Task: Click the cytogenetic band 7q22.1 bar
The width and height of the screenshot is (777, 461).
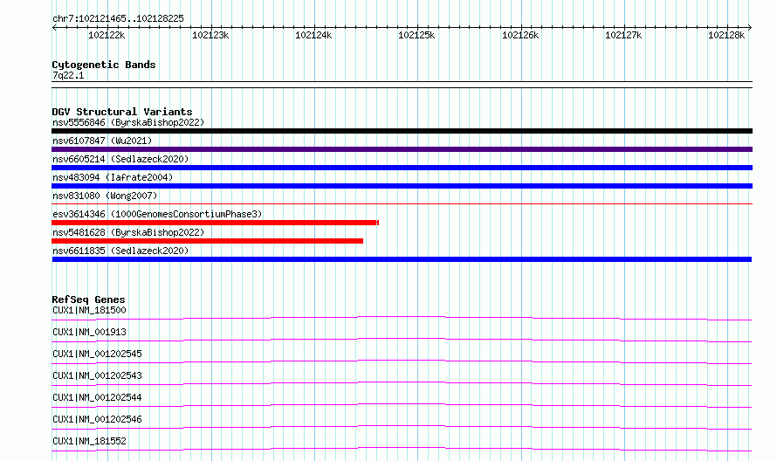Action: [402, 85]
